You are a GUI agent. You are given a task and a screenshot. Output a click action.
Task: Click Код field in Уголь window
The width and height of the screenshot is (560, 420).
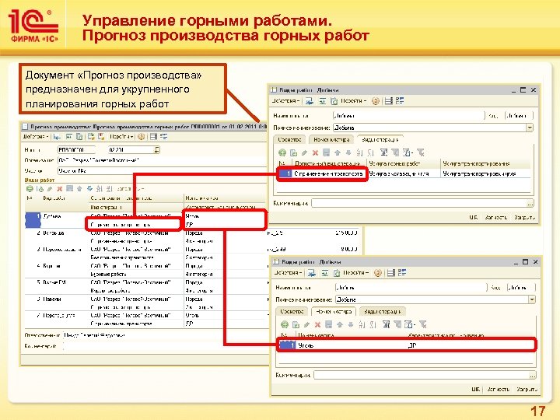point(521,288)
